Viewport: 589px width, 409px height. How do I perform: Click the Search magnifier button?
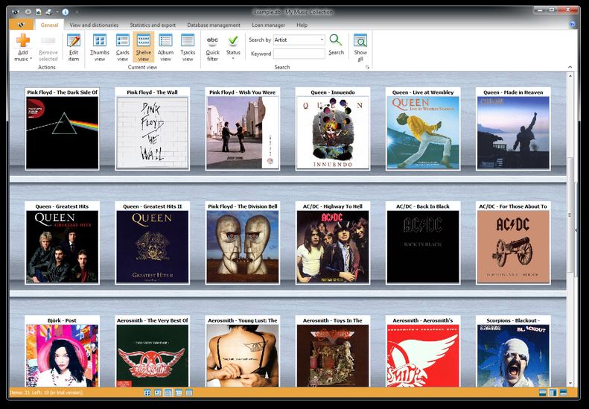(x=336, y=45)
